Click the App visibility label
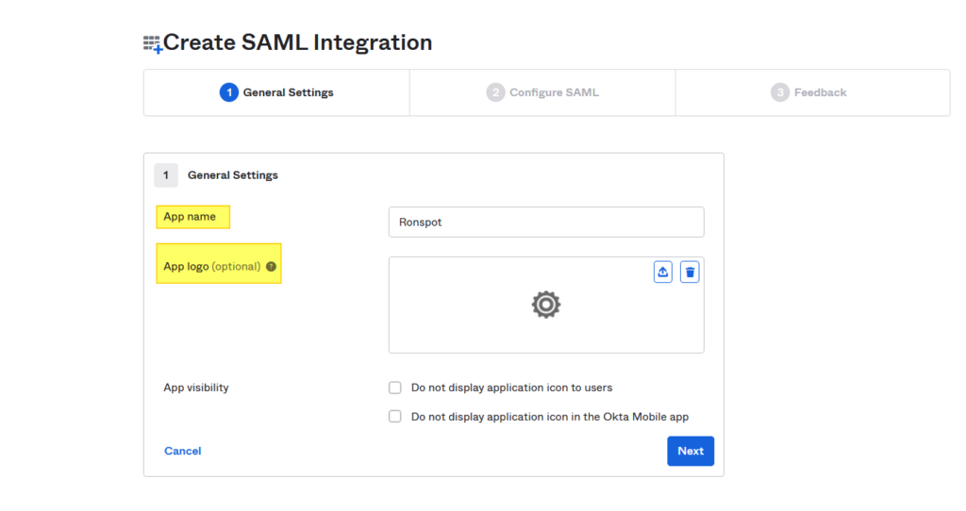 click(x=196, y=387)
